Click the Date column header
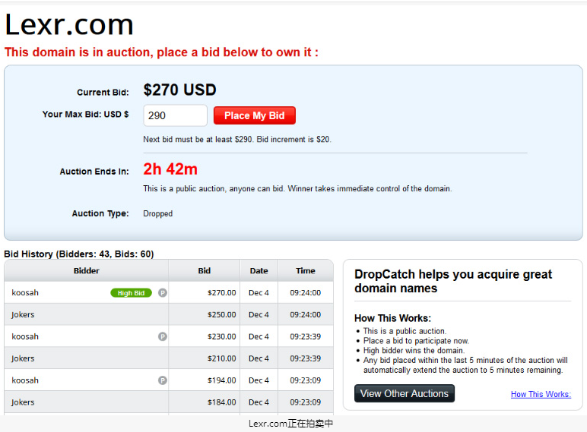587x432 pixels. point(259,271)
